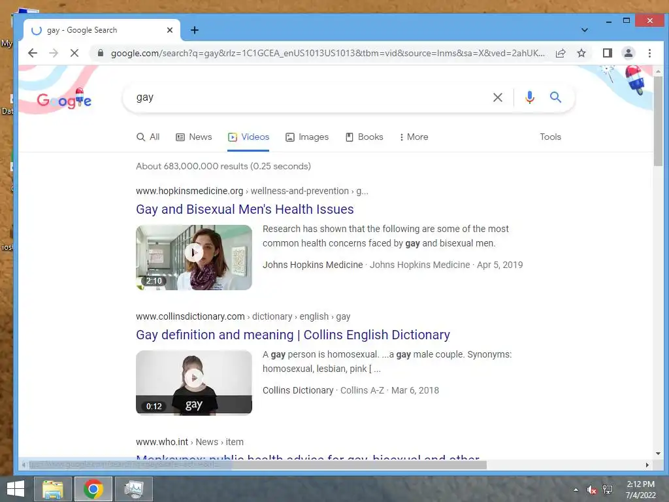Close the gay - Google Search tab
The image size is (669, 502).
(x=170, y=30)
